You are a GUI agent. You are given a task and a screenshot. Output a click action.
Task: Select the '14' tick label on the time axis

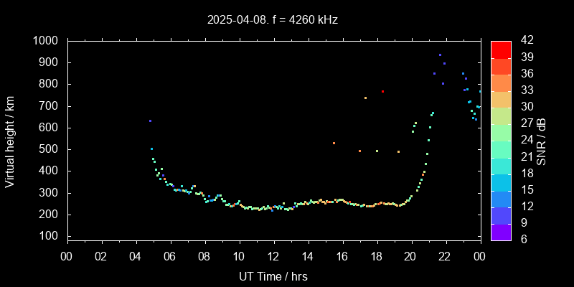click(308, 256)
